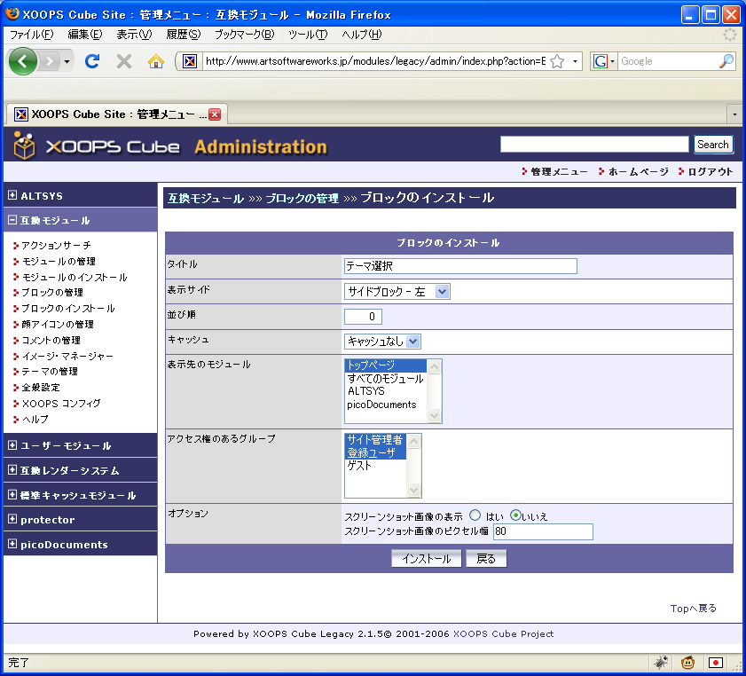The image size is (746, 676).
Task: Click the Japanese flag icon in status bar
Action: click(x=716, y=662)
